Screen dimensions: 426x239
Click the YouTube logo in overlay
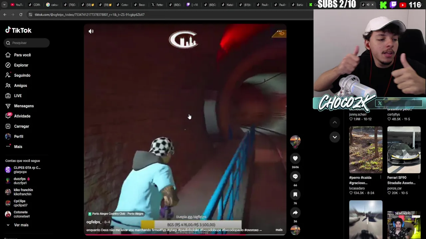403,5
